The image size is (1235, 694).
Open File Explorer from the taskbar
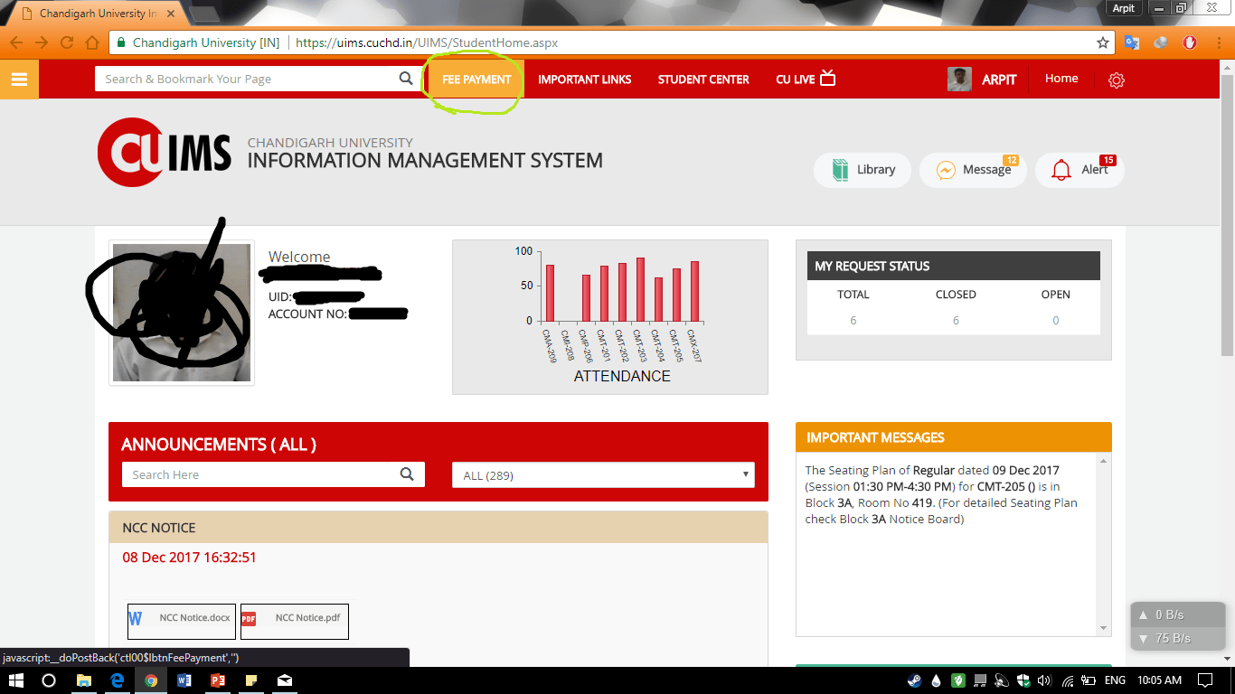click(x=84, y=680)
